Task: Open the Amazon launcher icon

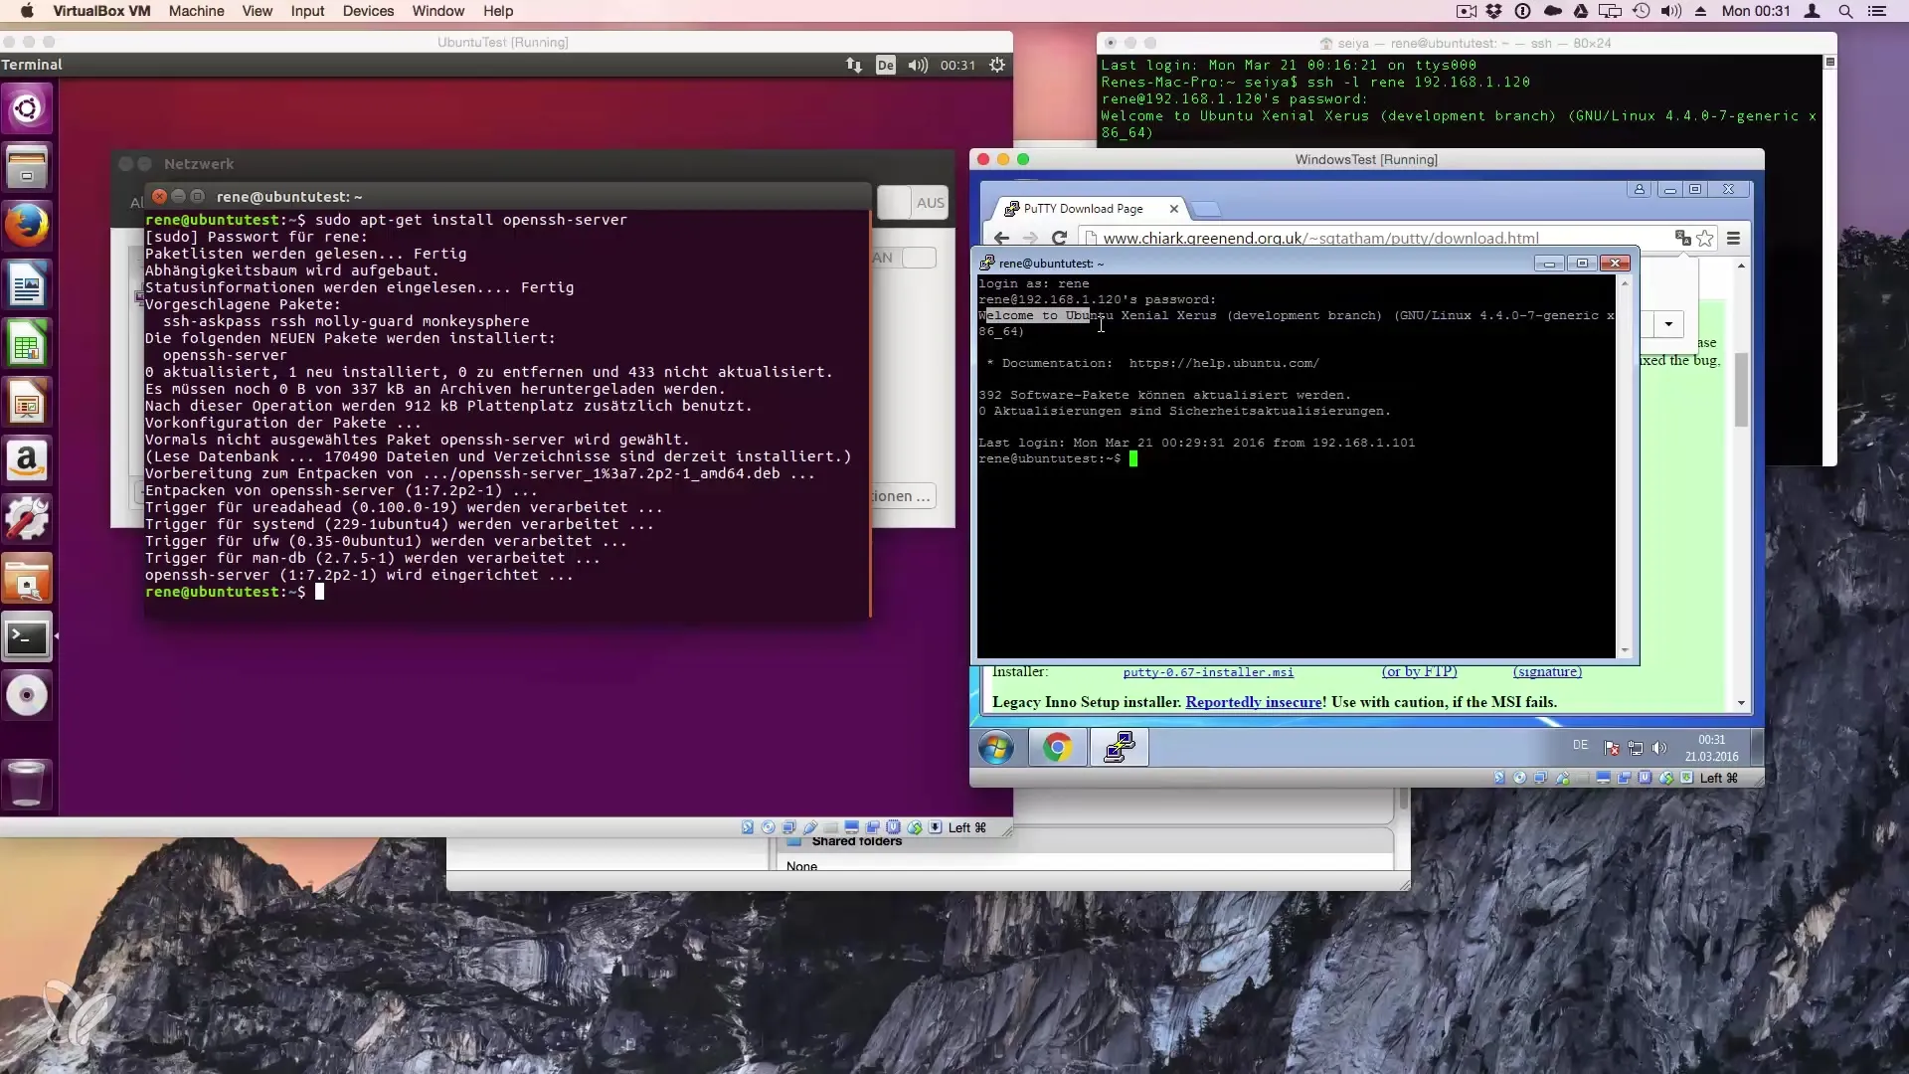Action: click(27, 460)
